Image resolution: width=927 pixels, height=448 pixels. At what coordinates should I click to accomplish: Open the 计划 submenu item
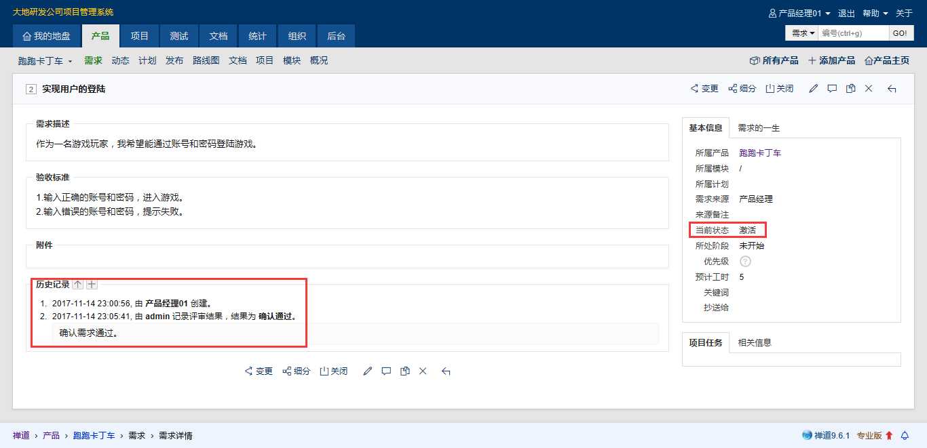[147, 60]
